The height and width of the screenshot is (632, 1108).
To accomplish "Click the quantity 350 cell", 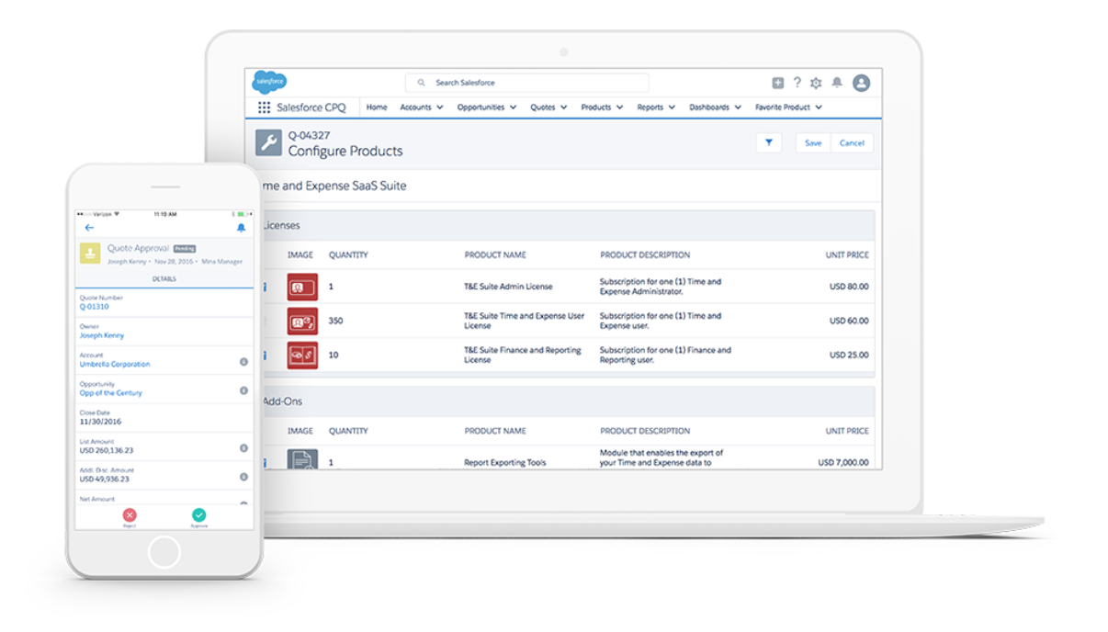I will click(x=335, y=321).
